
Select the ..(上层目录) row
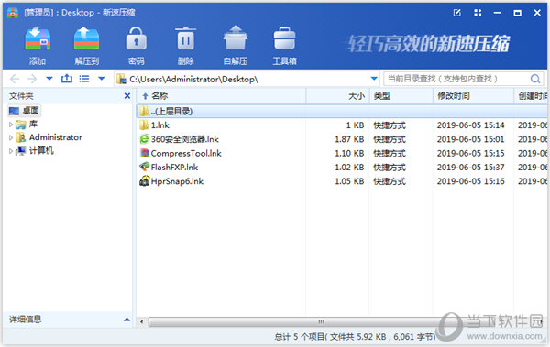click(342, 111)
